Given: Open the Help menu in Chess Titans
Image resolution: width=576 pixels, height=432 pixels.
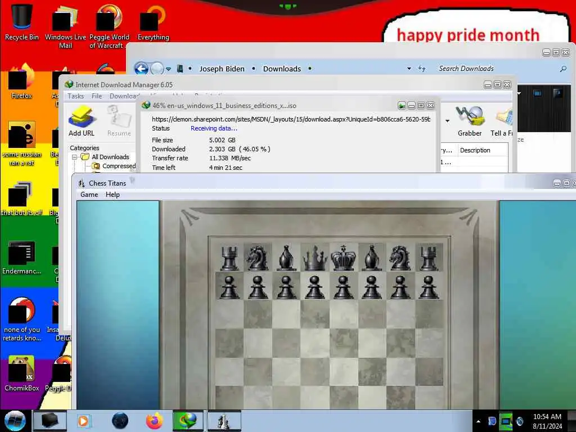Looking at the screenshot, I should point(112,195).
